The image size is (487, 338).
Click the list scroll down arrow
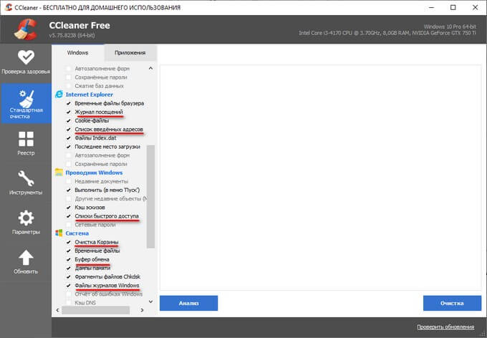click(x=150, y=301)
